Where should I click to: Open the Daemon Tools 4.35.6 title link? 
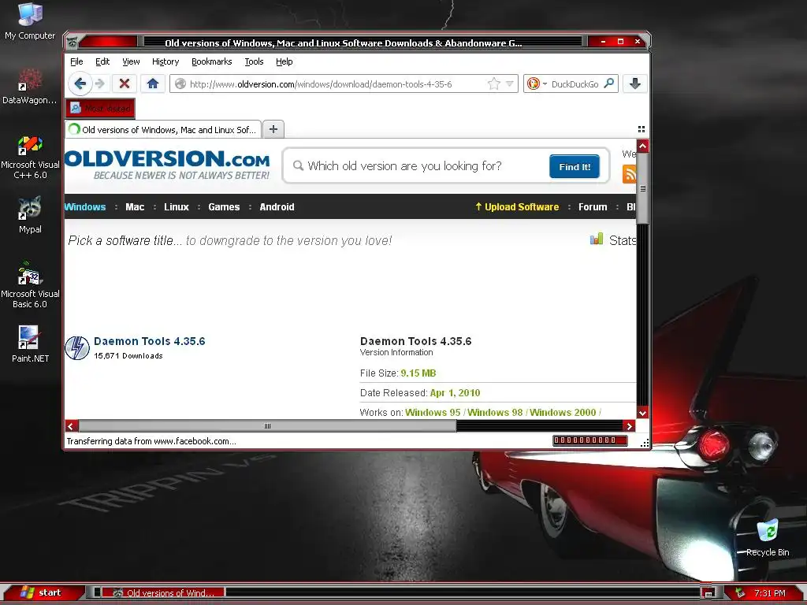149,341
